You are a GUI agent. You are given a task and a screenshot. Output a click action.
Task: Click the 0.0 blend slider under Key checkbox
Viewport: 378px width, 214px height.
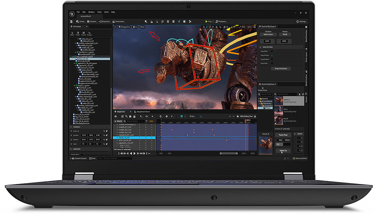283,144
